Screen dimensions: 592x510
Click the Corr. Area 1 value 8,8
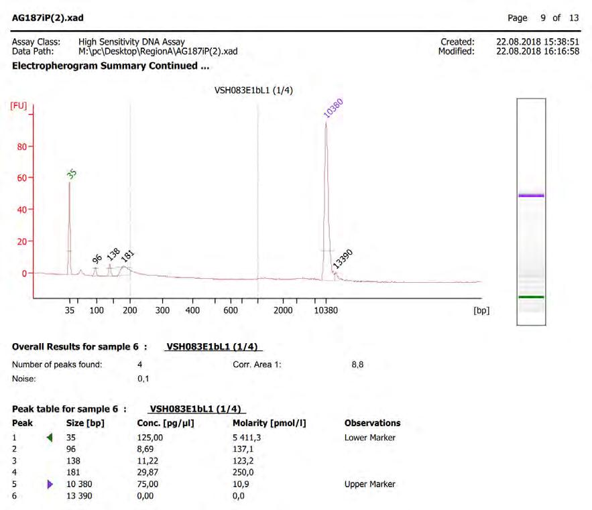[357, 365]
